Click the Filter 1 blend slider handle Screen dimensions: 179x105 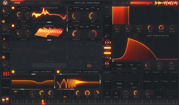coord(33,74)
